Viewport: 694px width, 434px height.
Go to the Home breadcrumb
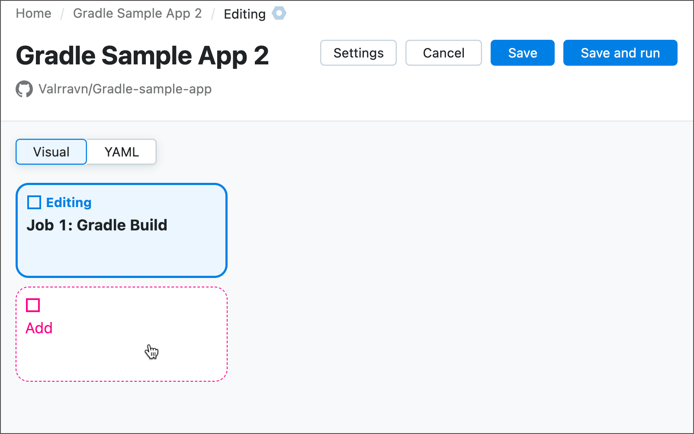point(34,13)
